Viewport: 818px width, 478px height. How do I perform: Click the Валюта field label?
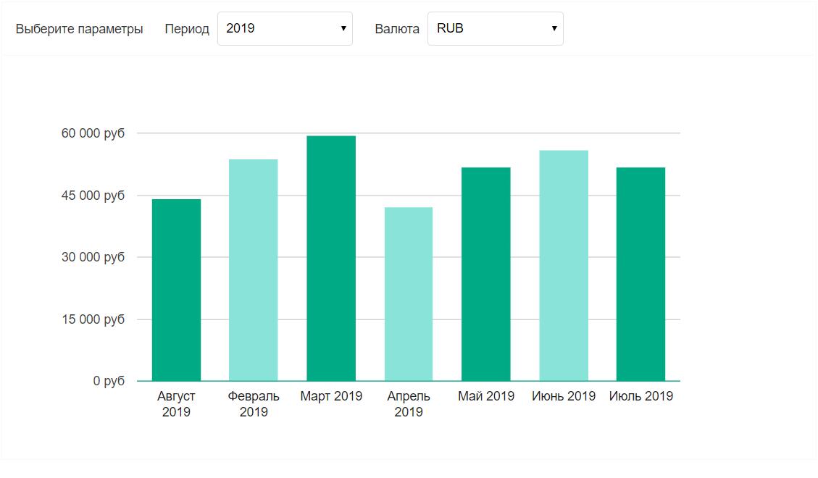(397, 29)
